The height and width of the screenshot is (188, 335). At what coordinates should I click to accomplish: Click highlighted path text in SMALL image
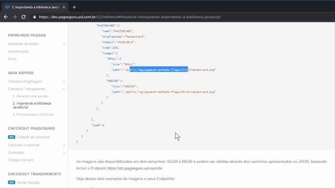coord(159,69)
